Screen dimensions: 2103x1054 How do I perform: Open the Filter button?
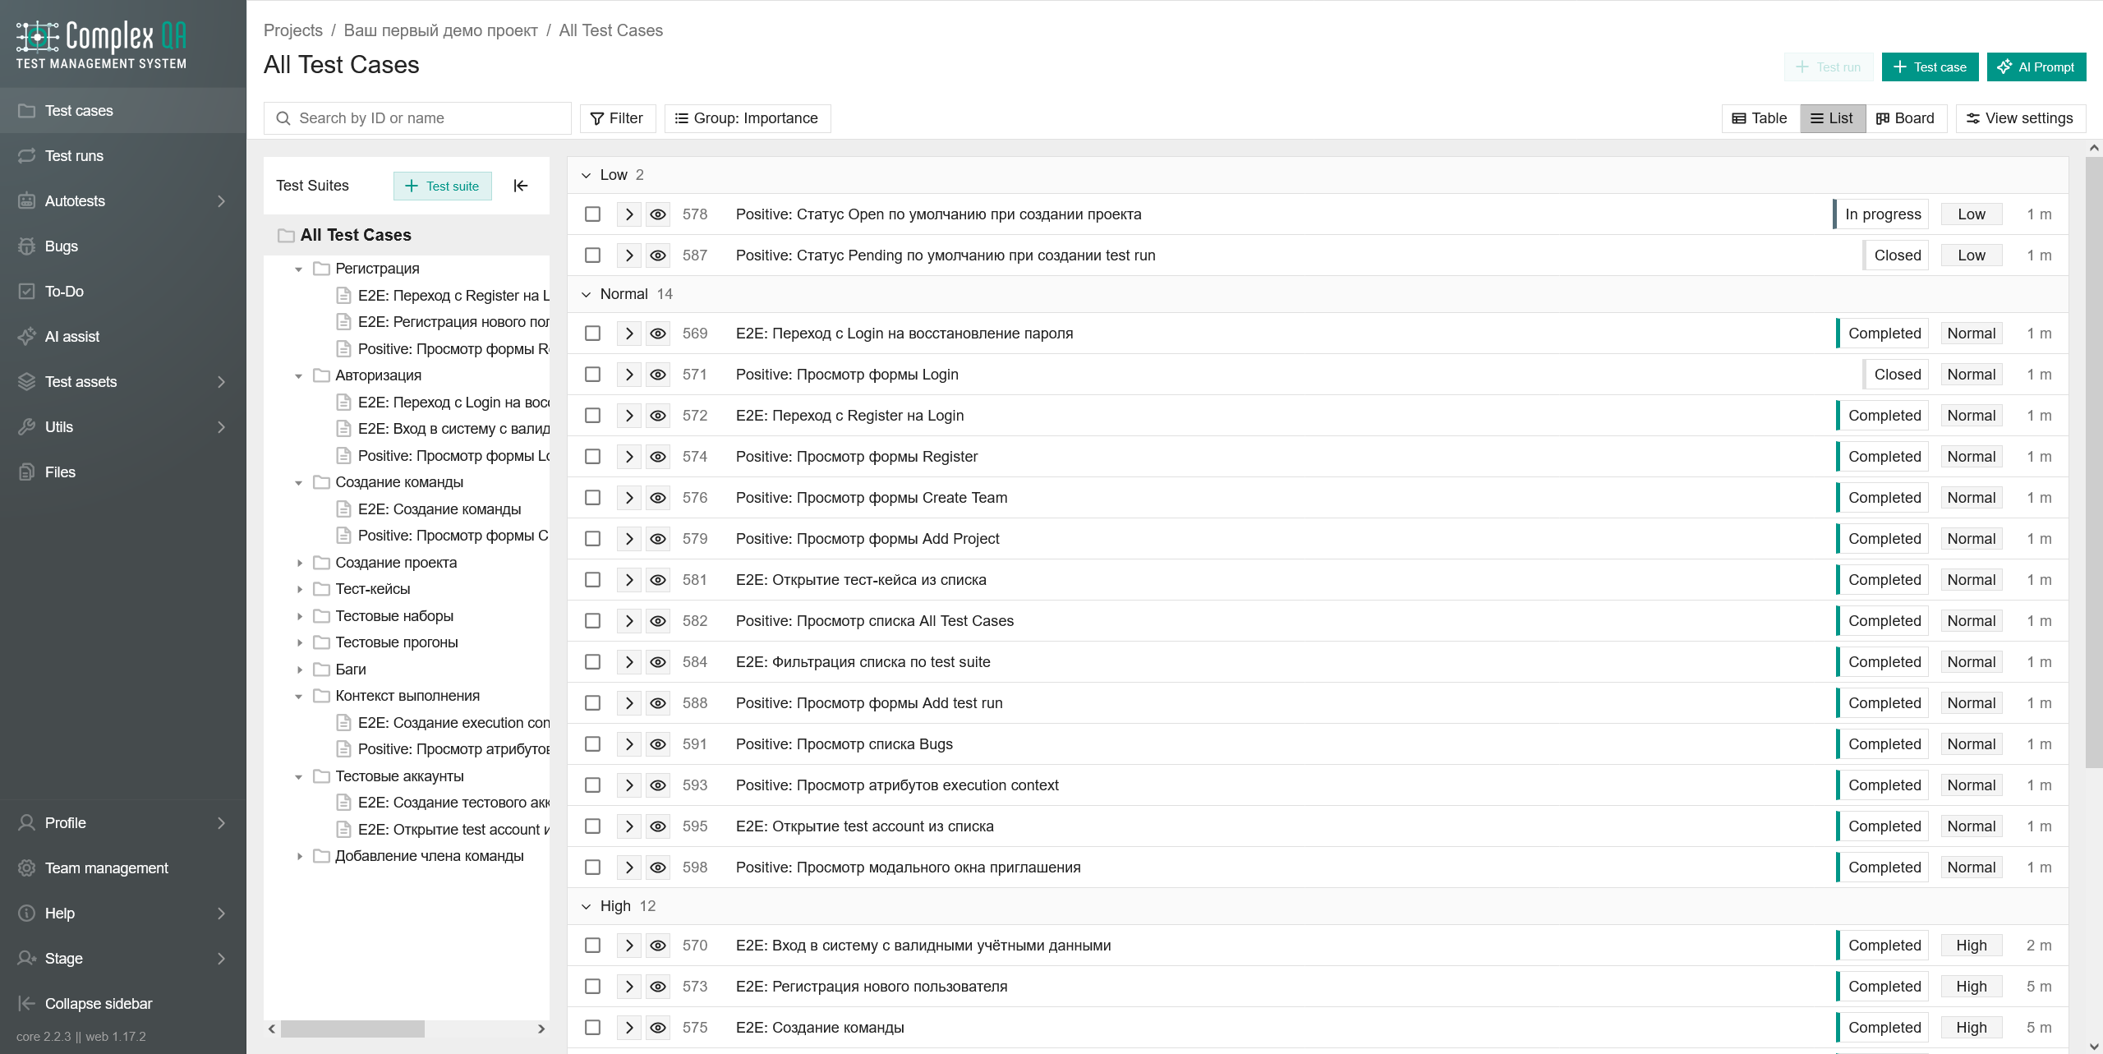pyautogui.click(x=617, y=118)
